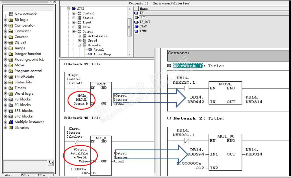Viewport: 291px width, 178px height.
Task: Expand the Bit logic tree node
Action: click(6, 20)
